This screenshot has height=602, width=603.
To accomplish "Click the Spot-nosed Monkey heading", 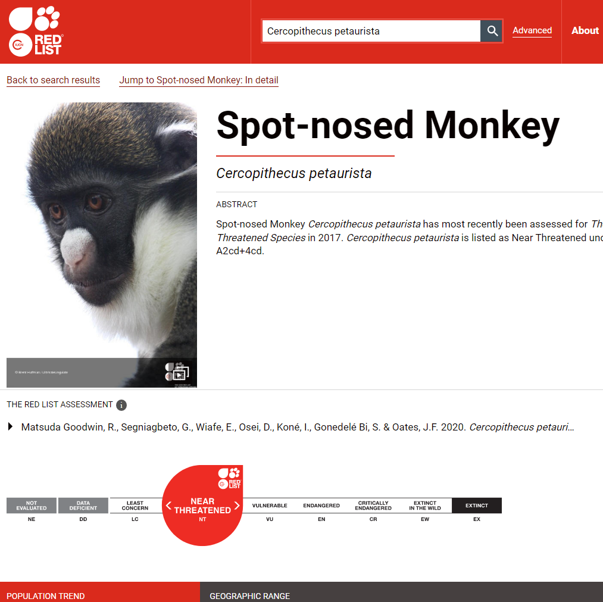I will coord(388,126).
